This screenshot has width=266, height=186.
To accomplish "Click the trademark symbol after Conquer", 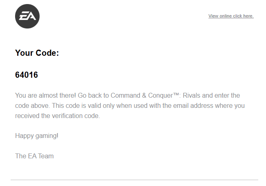I will pos(176,94).
